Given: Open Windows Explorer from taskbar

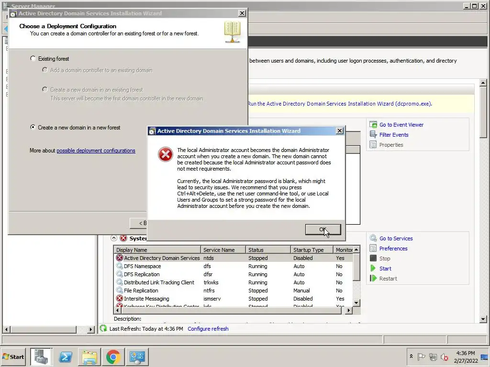Looking at the screenshot, I should coord(89,356).
